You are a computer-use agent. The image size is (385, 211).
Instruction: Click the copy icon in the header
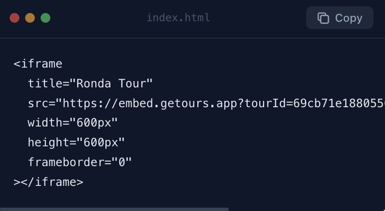click(323, 18)
